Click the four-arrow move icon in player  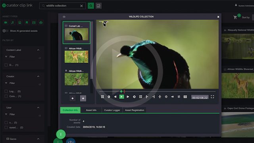point(160,97)
